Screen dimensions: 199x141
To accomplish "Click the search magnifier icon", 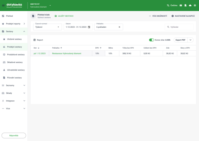I will pos(168,27).
